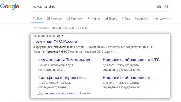This screenshot has width=181, height=102.
Task: Click snippet 'Информация Приемной ФТС России ...'
Action: [93, 49]
